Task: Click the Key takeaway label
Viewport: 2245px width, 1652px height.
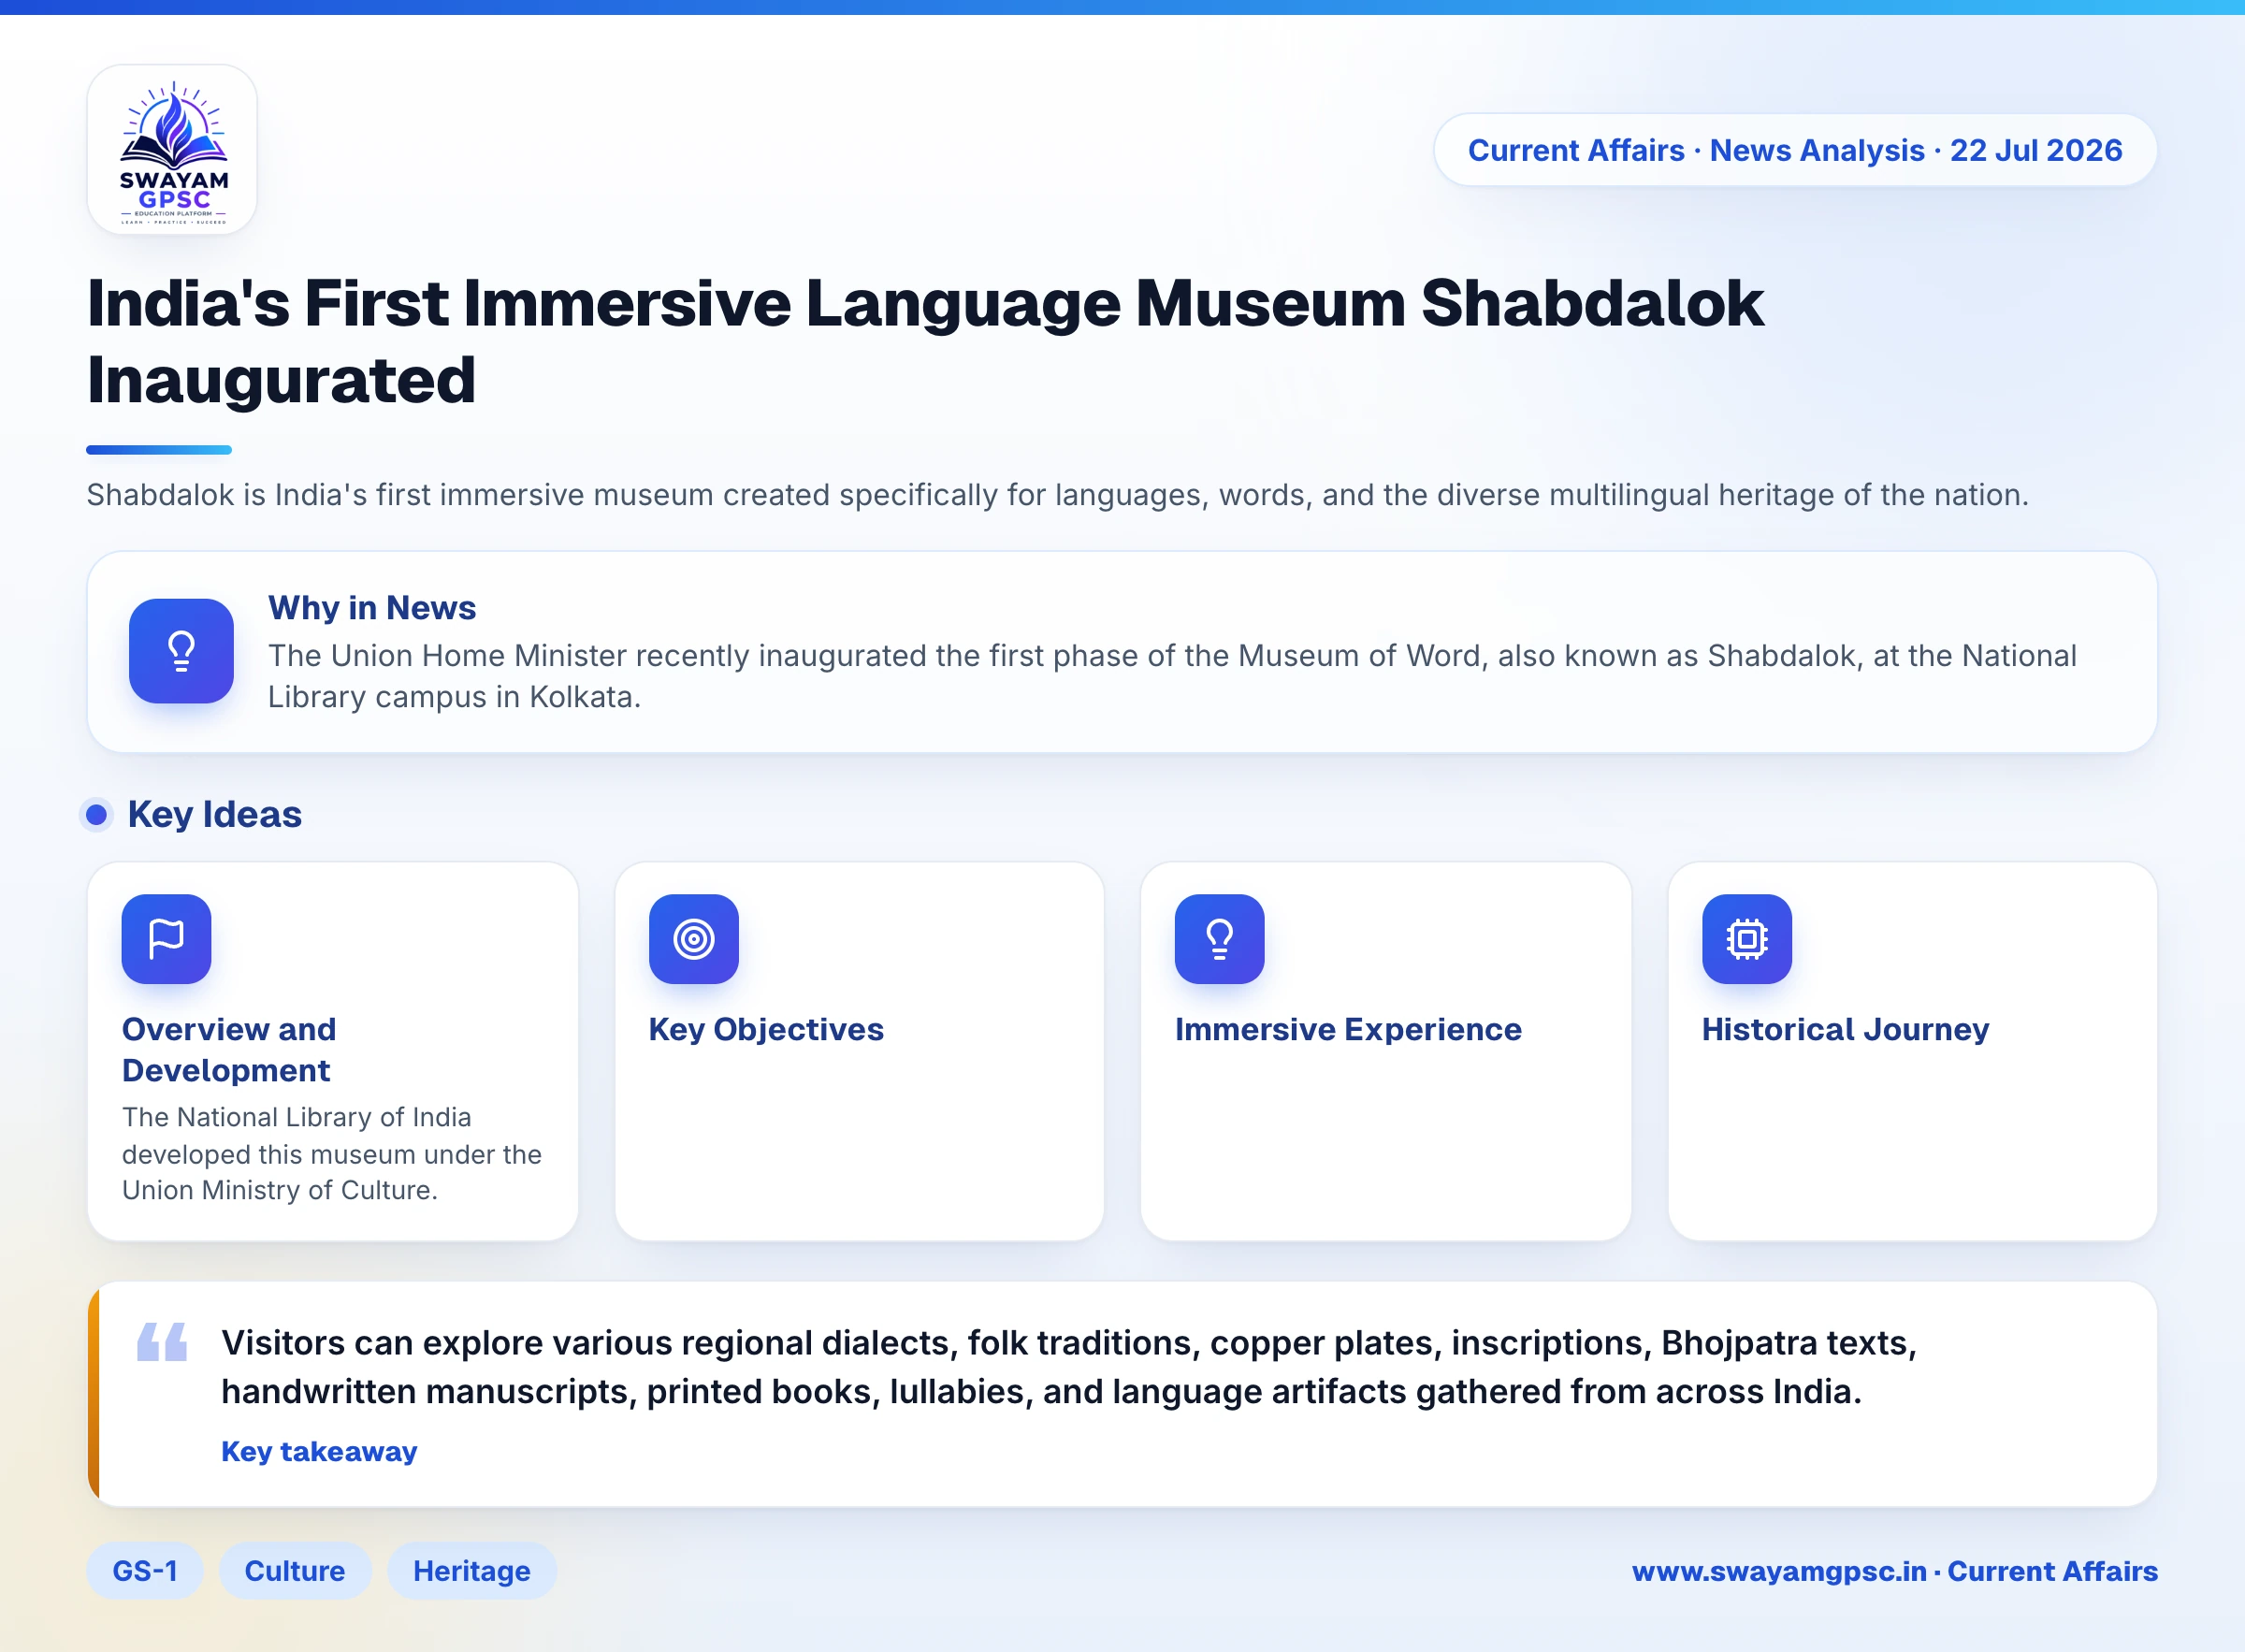Action: click(x=319, y=1451)
